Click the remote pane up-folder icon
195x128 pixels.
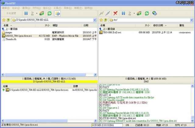pos(106,20)
